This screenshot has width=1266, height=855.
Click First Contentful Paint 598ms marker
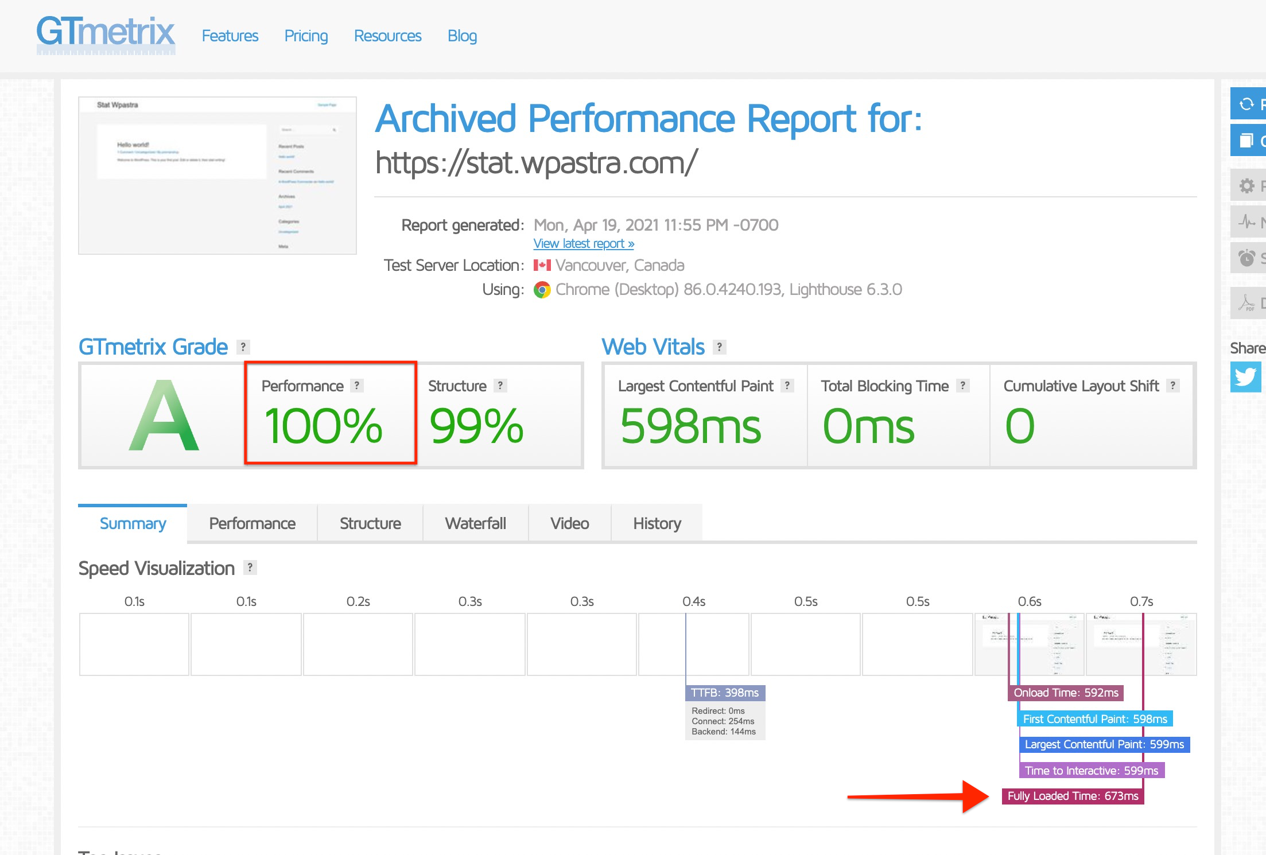[x=1095, y=719]
